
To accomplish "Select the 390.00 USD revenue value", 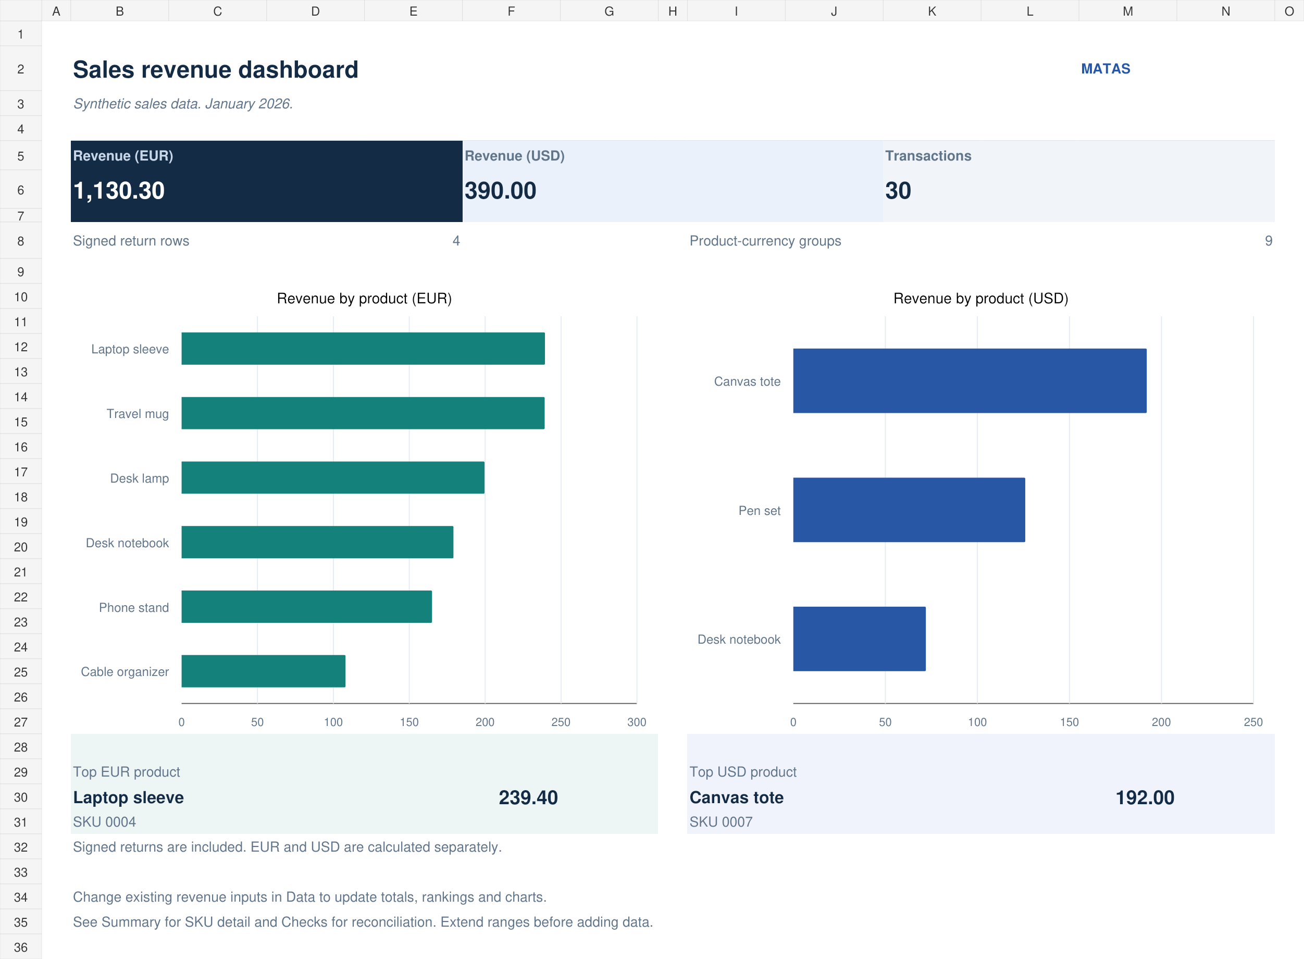I will [x=500, y=190].
